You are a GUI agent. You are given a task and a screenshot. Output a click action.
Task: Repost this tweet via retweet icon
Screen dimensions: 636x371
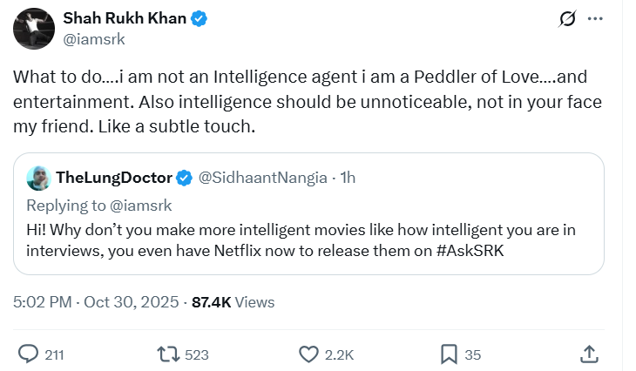166,354
